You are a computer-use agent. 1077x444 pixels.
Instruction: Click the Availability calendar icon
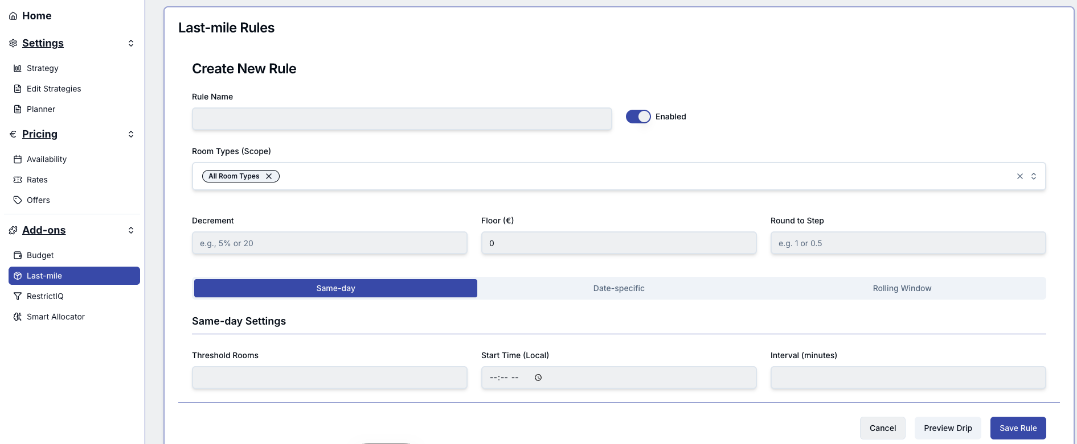click(x=18, y=159)
